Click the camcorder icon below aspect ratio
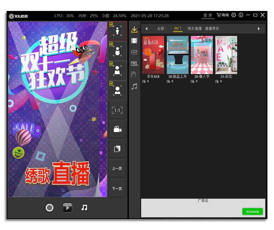The height and width of the screenshot is (230, 274). [x=117, y=129]
